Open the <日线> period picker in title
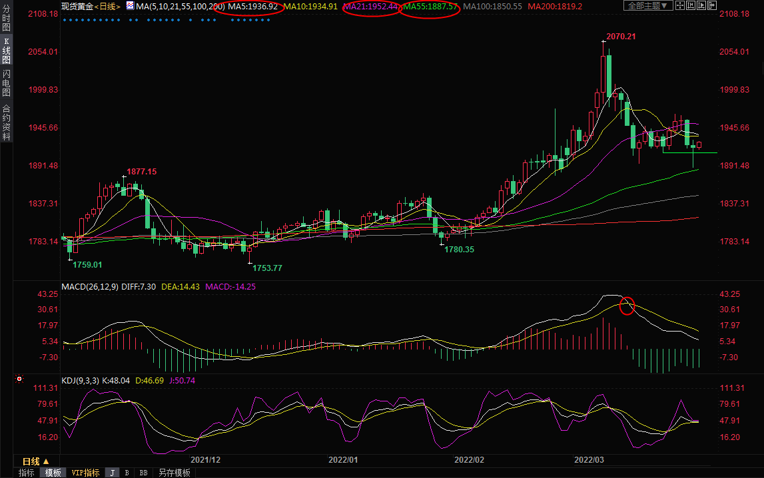The image size is (764, 478). point(107,6)
